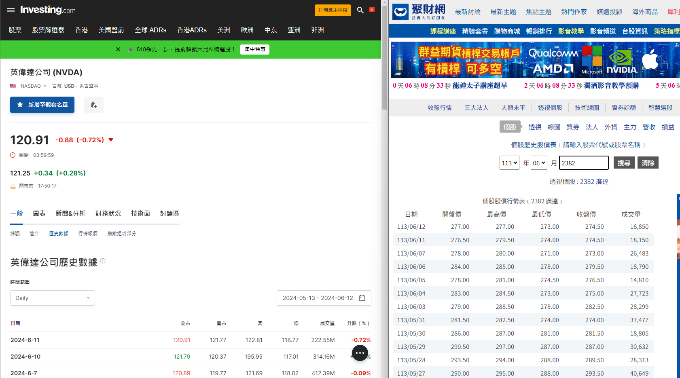Select the 全球 ADRs menu item

coord(150,30)
